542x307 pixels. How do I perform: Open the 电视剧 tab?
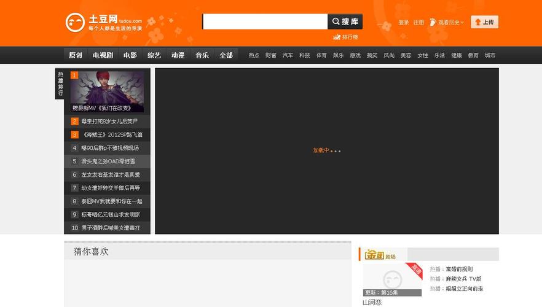click(103, 55)
